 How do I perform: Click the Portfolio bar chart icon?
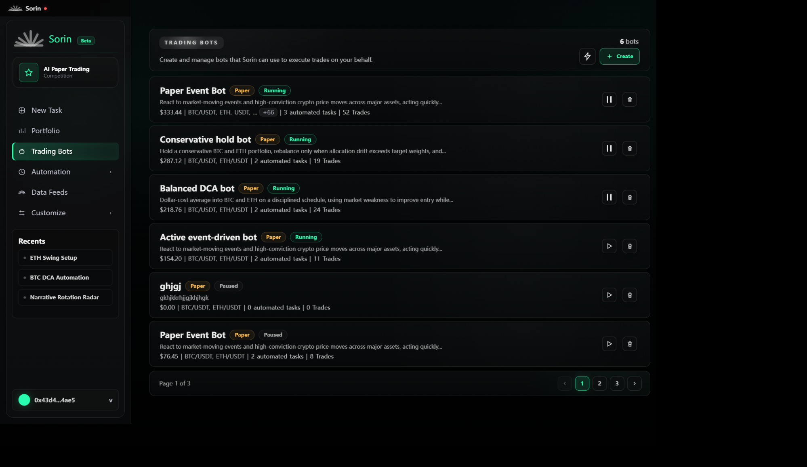click(x=22, y=131)
